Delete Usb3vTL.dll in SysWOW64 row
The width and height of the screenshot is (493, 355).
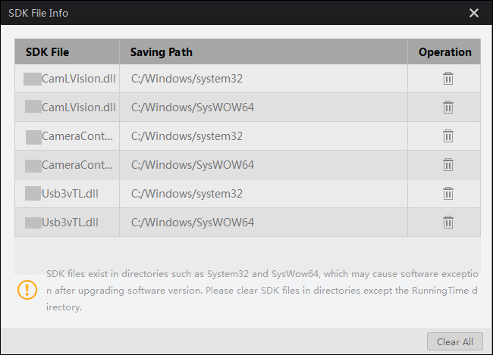click(448, 223)
